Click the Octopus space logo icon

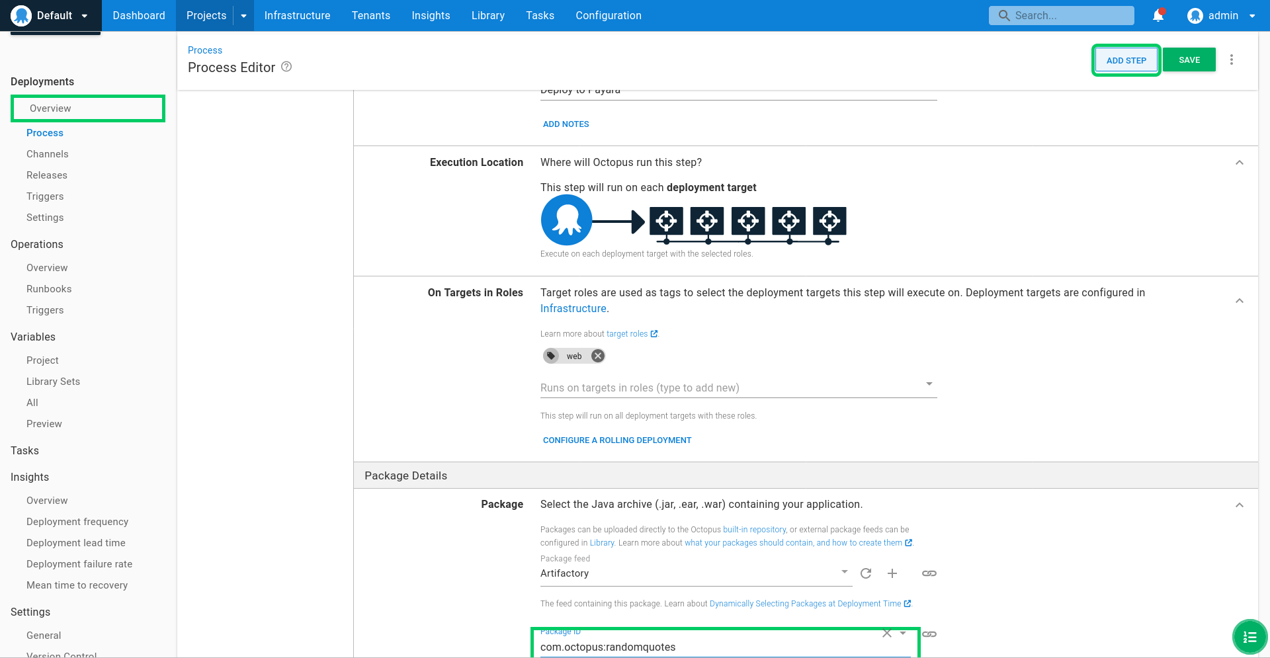click(21, 15)
